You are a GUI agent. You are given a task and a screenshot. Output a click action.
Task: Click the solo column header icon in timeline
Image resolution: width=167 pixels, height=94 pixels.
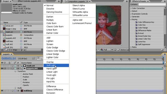7,63
